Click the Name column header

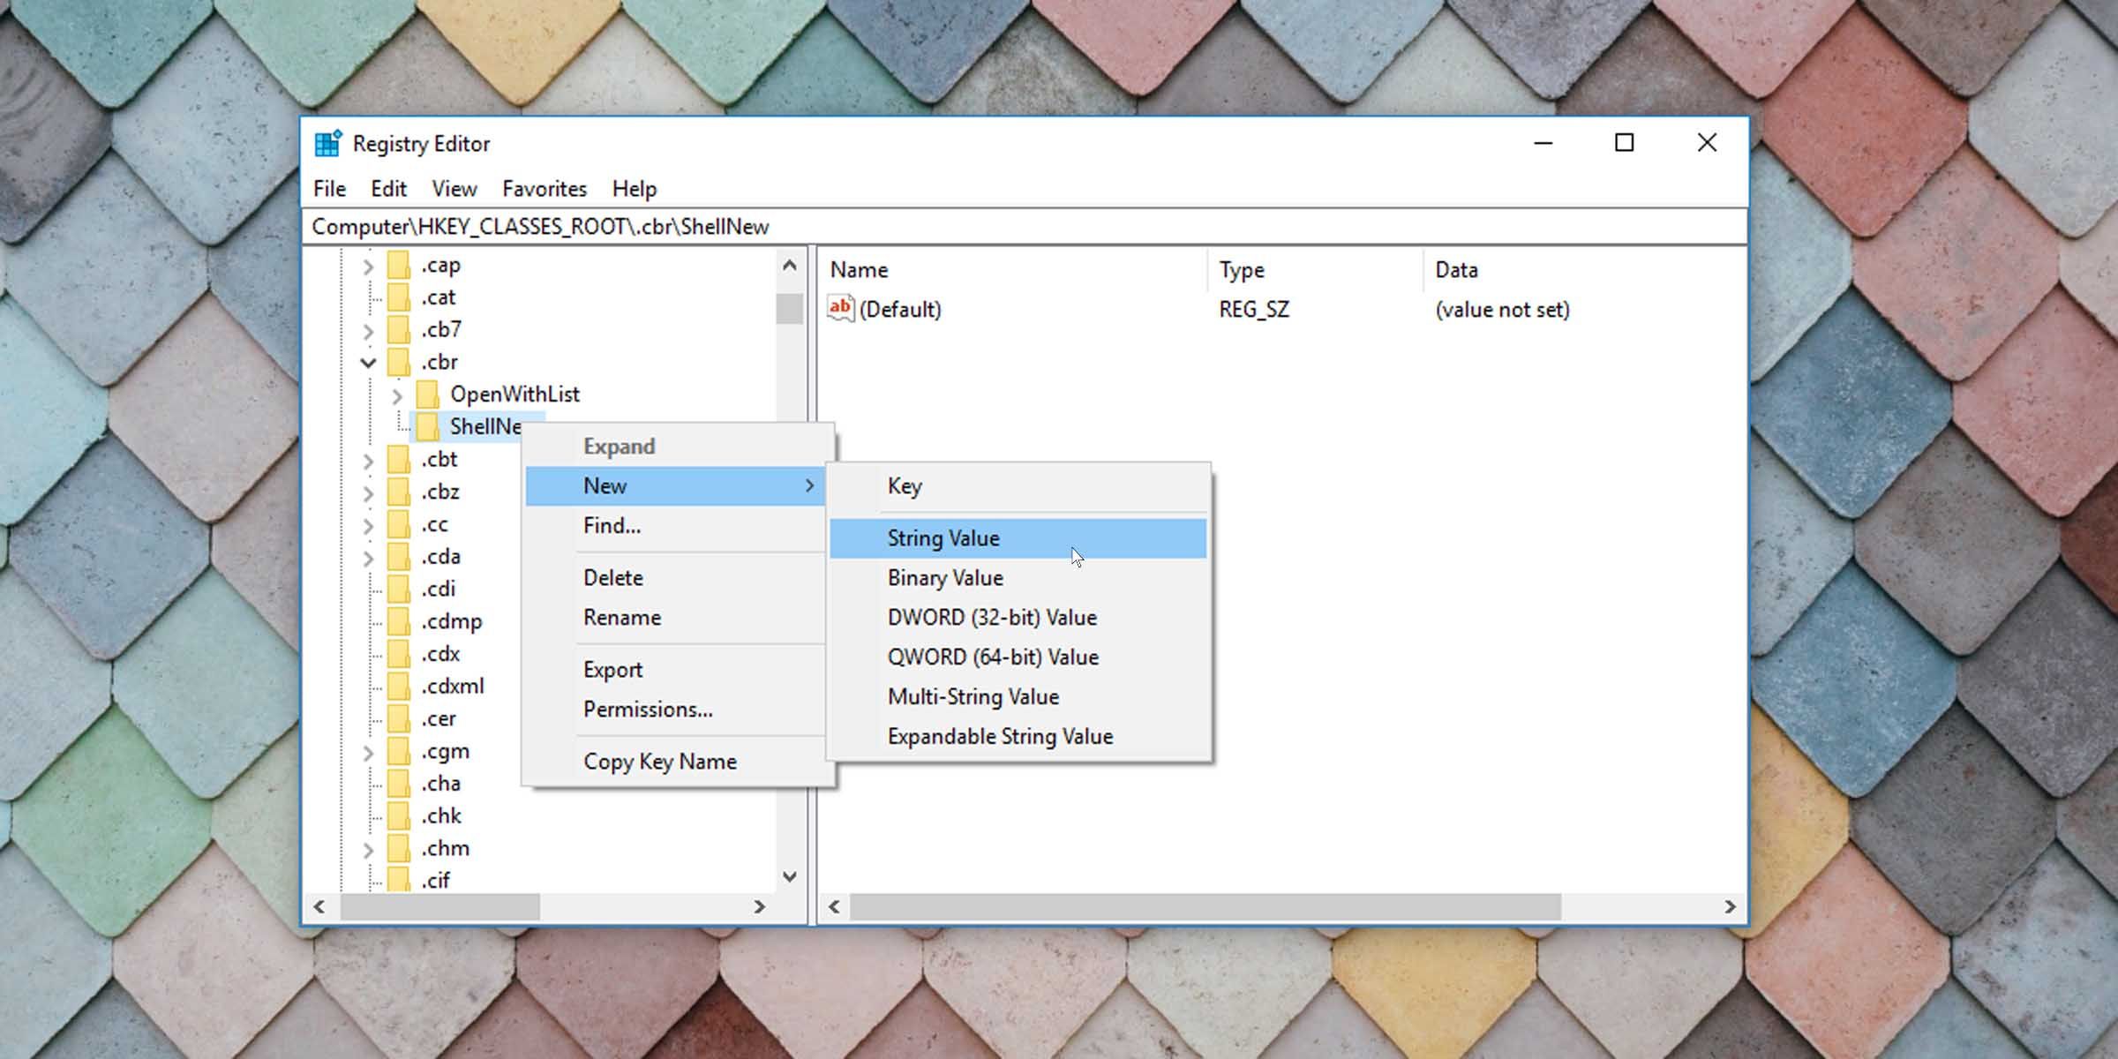(1012, 270)
